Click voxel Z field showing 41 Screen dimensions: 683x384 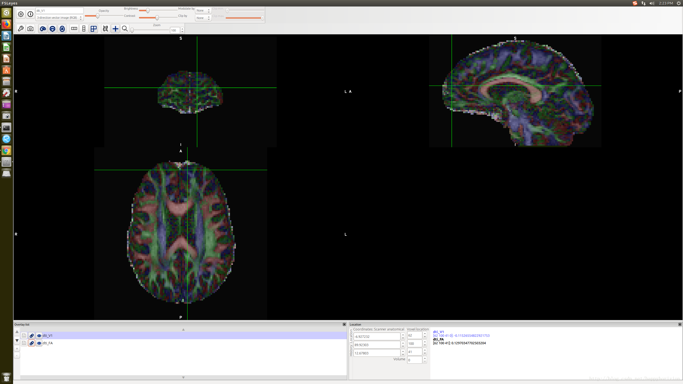click(x=415, y=352)
